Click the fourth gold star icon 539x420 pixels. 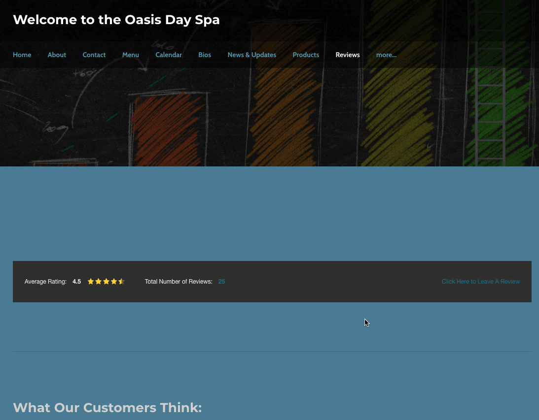(x=114, y=281)
